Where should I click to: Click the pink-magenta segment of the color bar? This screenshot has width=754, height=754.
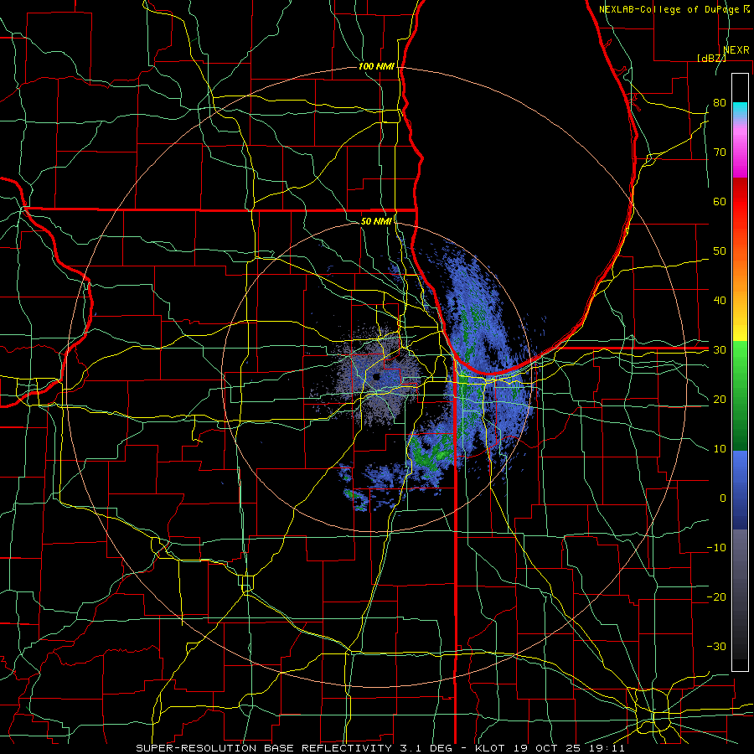pyautogui.click(x=740, y=149)
